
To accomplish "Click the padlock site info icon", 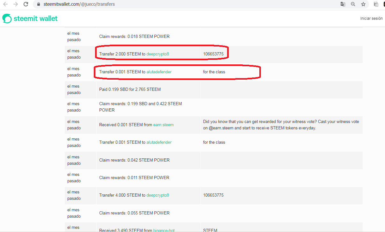I will click(39, 4).
